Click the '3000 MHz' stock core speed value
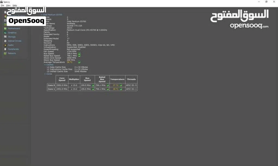This screenshot has height=166, width=278. click(71, 58)
